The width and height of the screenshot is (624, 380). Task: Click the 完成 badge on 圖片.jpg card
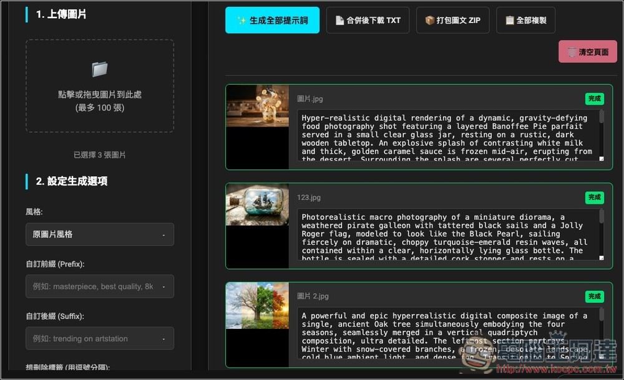594,98
